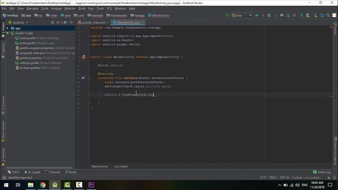Click red error indicator atop editor scrollbar

click(x=331, y=27)
